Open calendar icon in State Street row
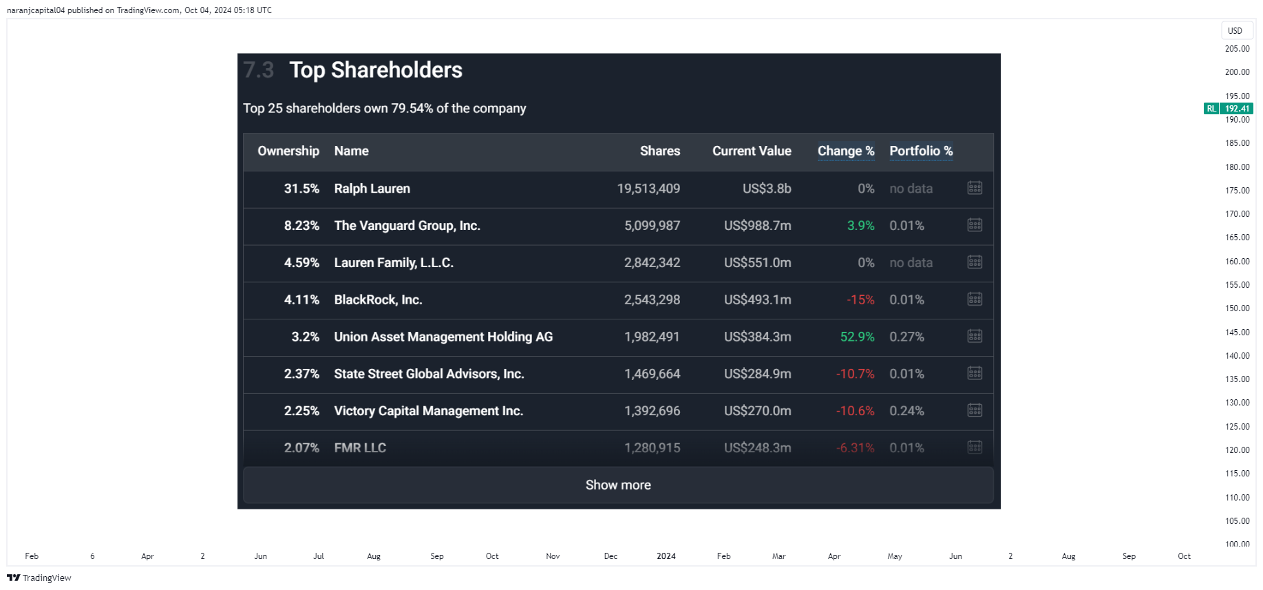 [x=975, y=374]
